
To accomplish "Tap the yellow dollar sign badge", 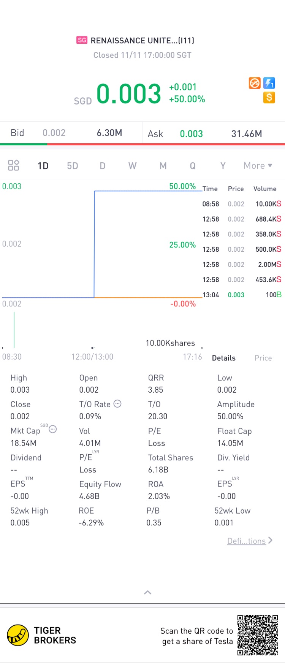I will coord(269,97).
